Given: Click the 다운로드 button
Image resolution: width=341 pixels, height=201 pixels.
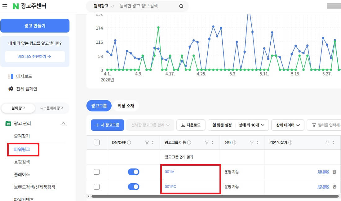Looking at the screenshot, I should (191, 125).
